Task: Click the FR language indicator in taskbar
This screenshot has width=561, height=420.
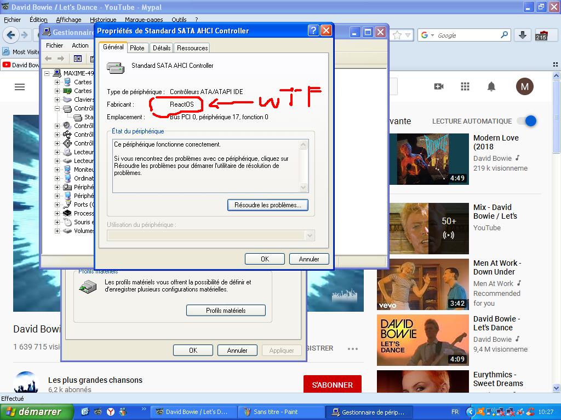Action: [x=455, y=412]
